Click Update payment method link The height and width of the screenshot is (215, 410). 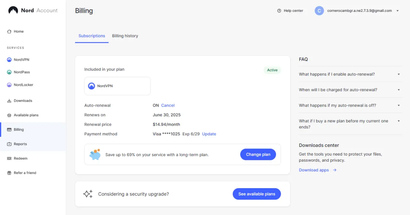tap(209, 134)
